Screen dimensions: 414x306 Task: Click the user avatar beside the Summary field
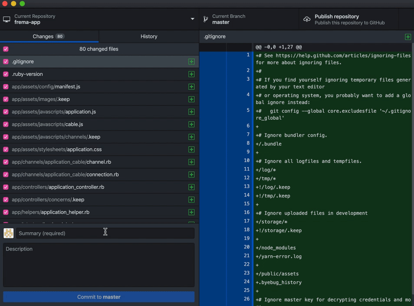[9, 233]
